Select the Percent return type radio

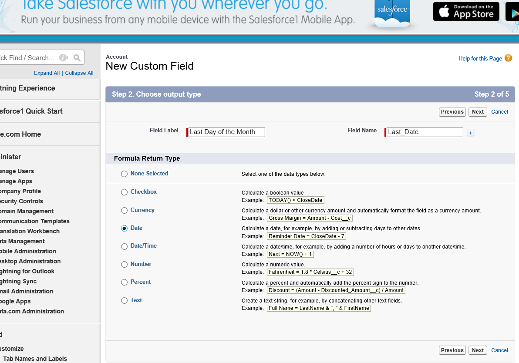coord(124,282)
